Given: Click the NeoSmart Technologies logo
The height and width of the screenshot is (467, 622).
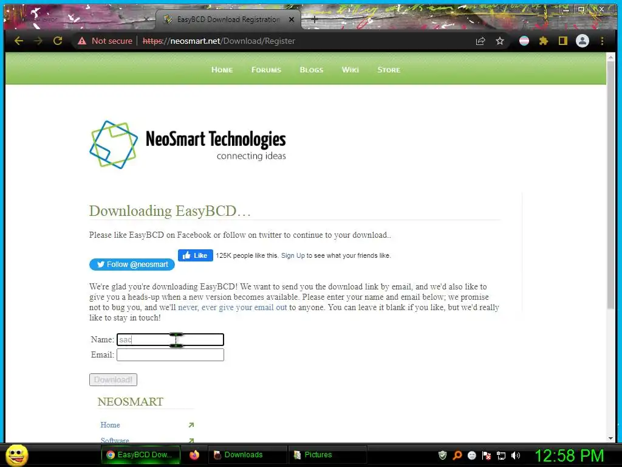Looking at the screenshot, I should (188, 145).
